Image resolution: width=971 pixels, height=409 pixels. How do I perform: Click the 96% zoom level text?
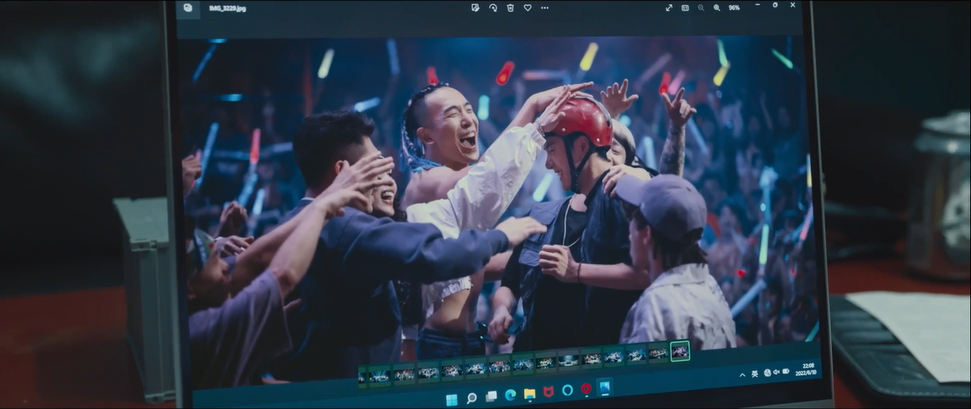pyautogui.click(x=734, y=7)
